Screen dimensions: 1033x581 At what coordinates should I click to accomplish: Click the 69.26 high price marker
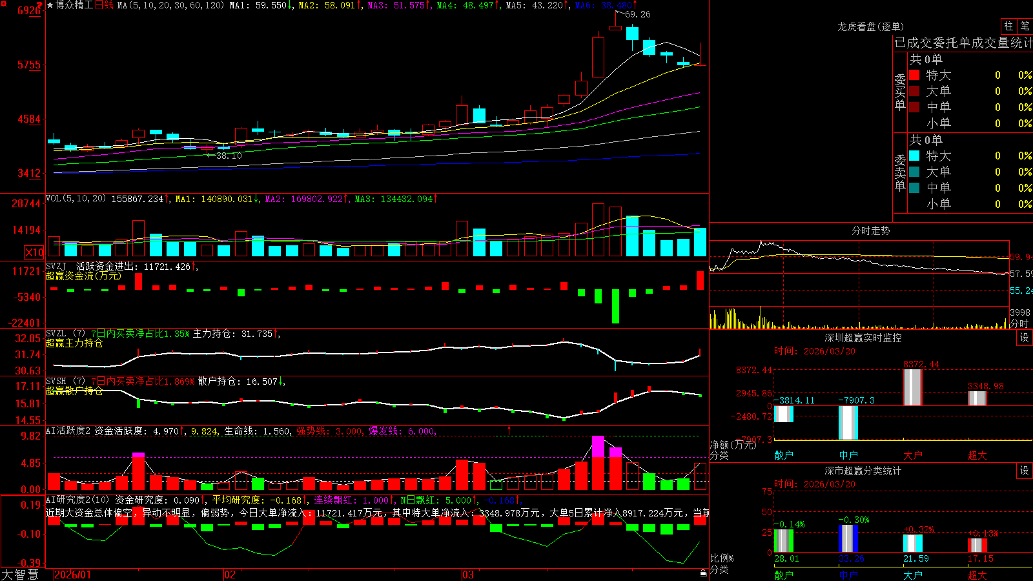click(x=638, y=14)
